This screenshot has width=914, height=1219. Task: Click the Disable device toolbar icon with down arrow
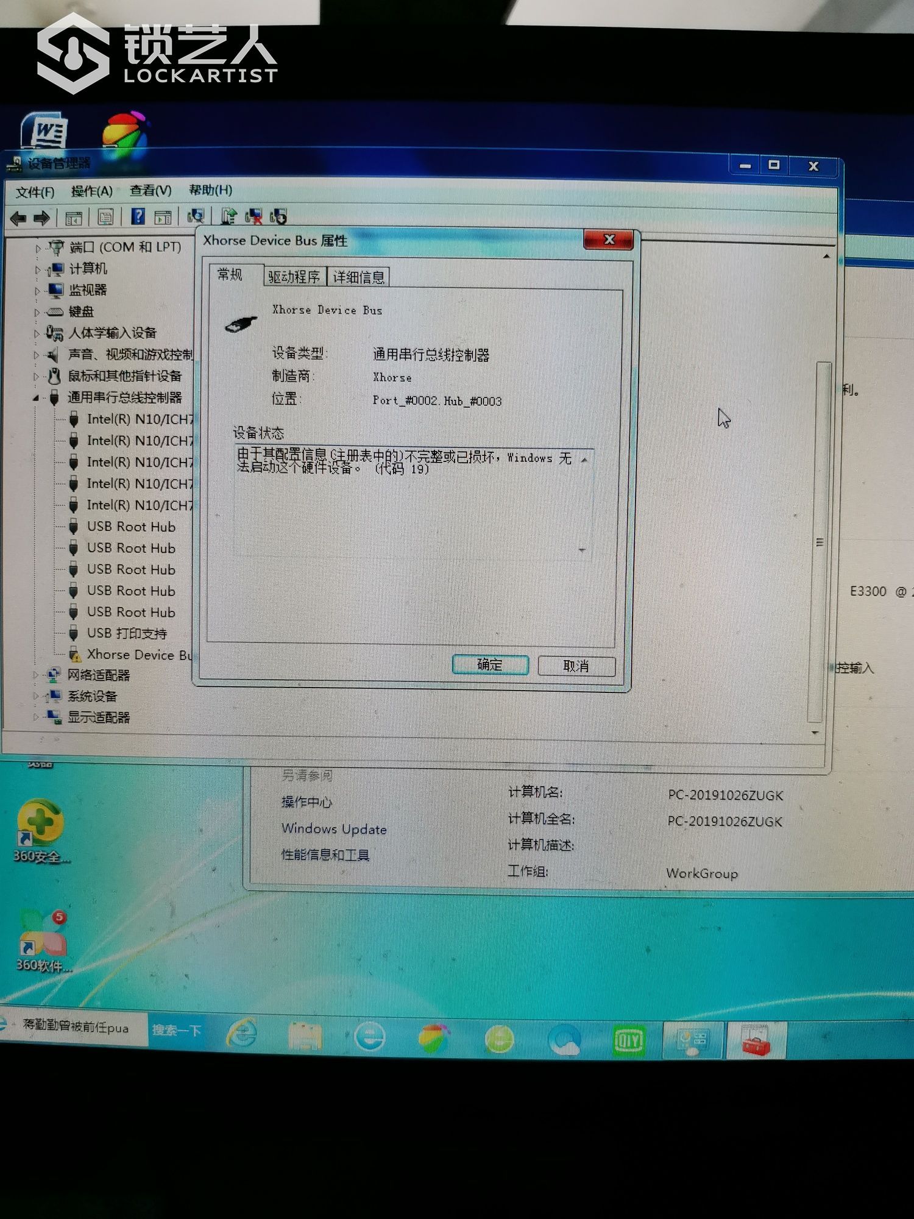coord(278,216)
